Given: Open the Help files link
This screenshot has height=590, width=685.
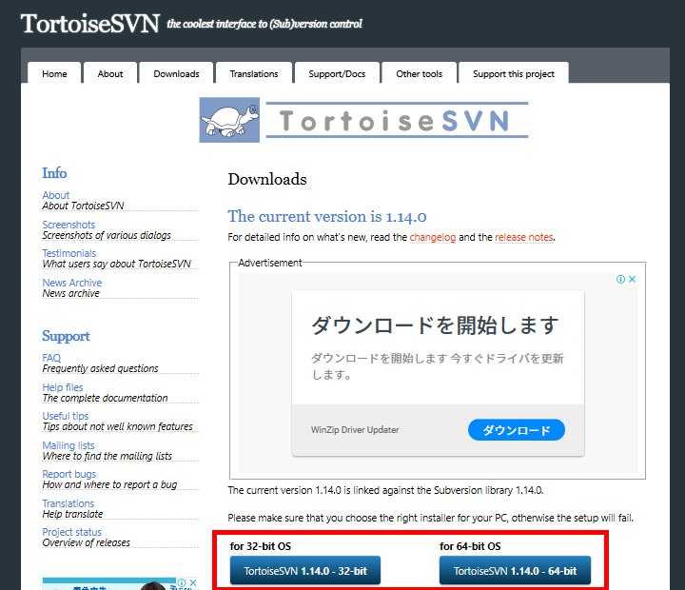Looking at the screenshot, I should [63, 386].
